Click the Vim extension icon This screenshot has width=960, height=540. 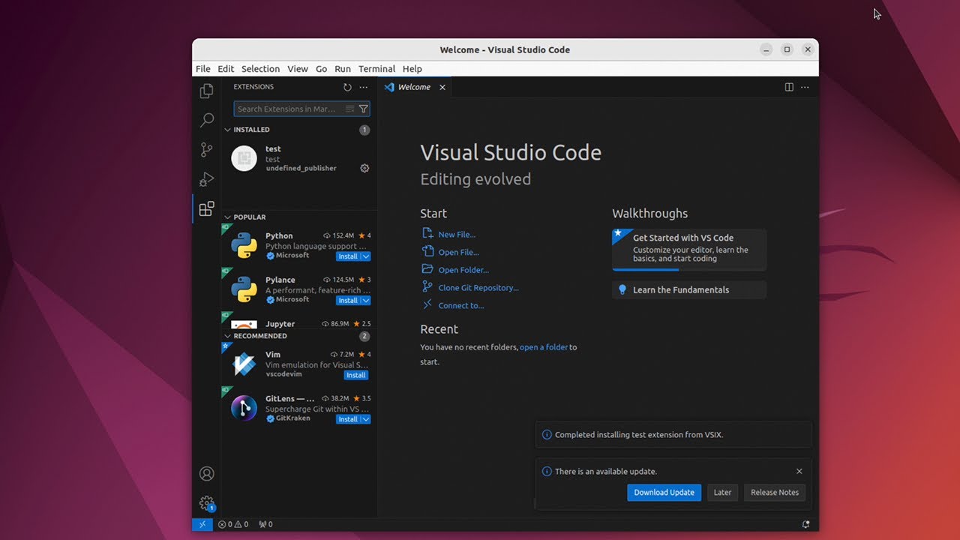(x=244, y=364)
